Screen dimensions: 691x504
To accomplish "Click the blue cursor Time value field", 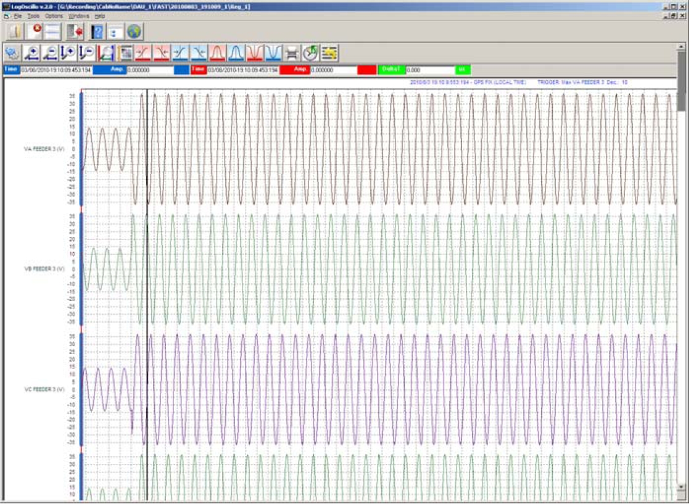I will click(x=56, y=70).
